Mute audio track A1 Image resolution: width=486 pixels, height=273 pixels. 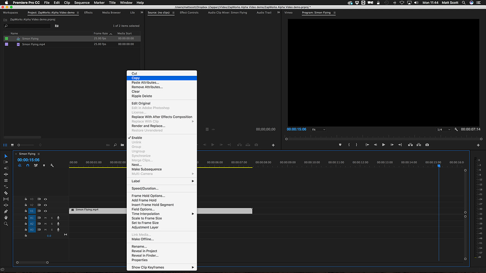(x=45, y=218)
